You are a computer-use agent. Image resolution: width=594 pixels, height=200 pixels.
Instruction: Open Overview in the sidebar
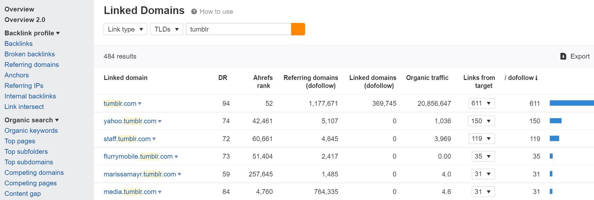click(x=19, y=9)
